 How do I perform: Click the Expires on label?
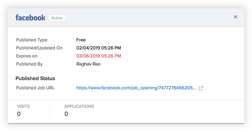(27, 56)
